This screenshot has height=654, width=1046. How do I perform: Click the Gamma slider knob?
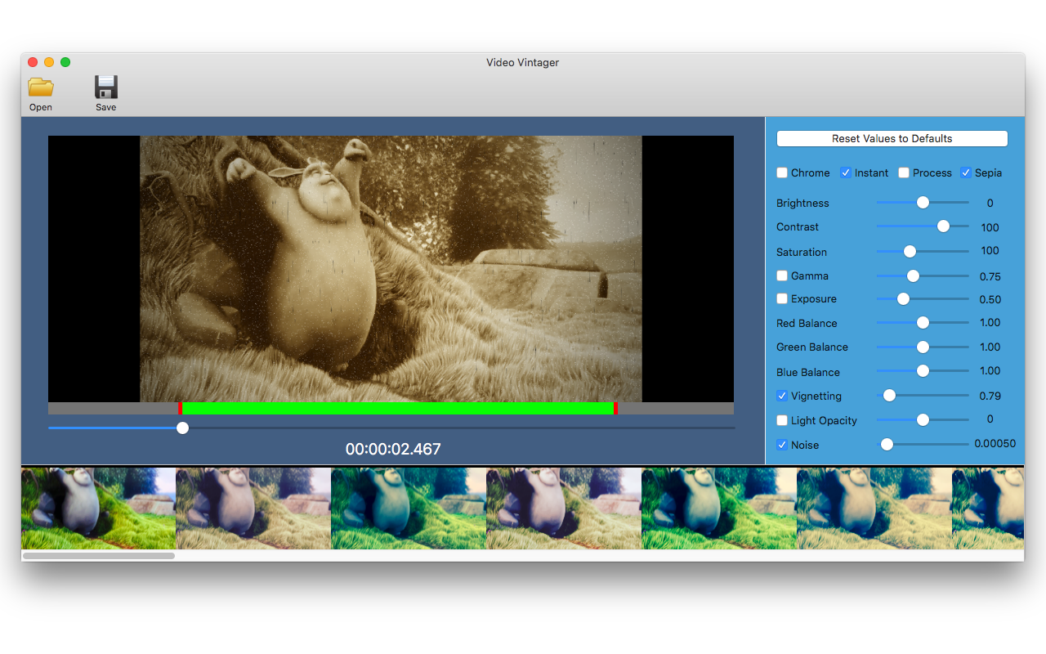click(913, 276)
